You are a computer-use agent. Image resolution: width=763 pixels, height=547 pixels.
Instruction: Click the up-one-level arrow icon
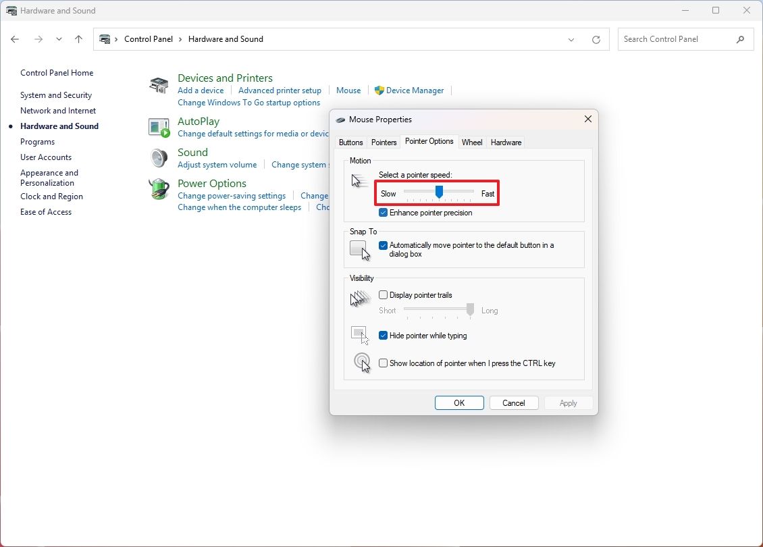pyautogui.click(x=78, y=39)
